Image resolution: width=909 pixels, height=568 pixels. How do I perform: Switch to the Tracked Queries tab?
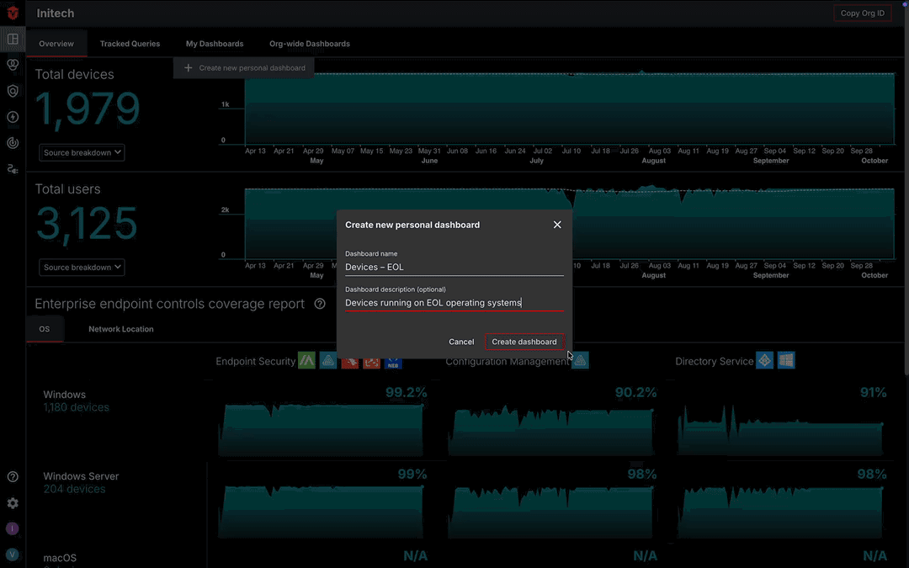[130, 44]
